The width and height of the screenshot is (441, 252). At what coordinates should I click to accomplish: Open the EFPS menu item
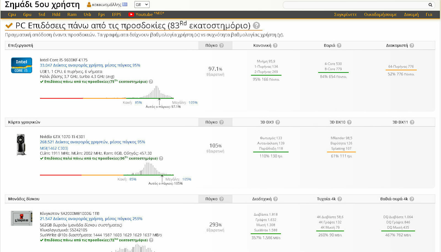coord(117,14)
